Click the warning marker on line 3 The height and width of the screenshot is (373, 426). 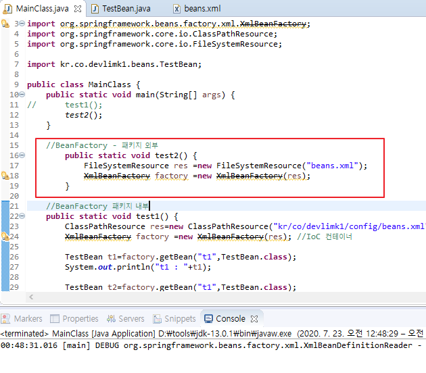pyautogui.click(x=5, y=24)
